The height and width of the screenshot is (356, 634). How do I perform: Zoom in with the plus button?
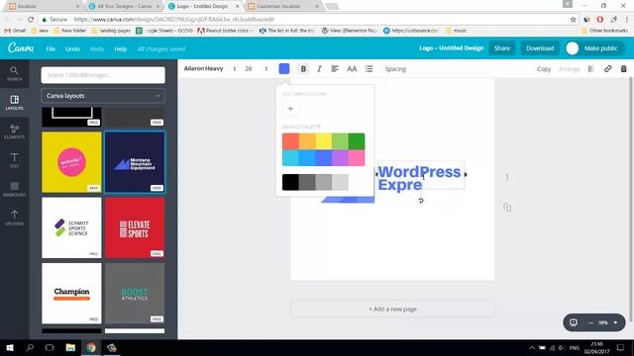pyautogui.click(x=615, y=322)
